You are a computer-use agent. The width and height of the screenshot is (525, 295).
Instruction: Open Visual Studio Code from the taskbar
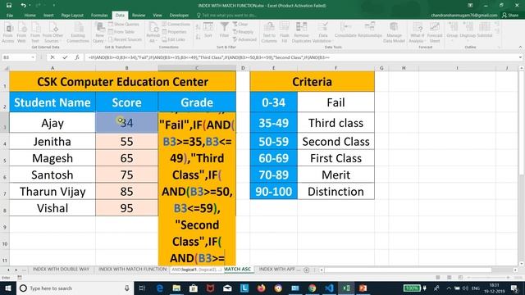point(329,288)
